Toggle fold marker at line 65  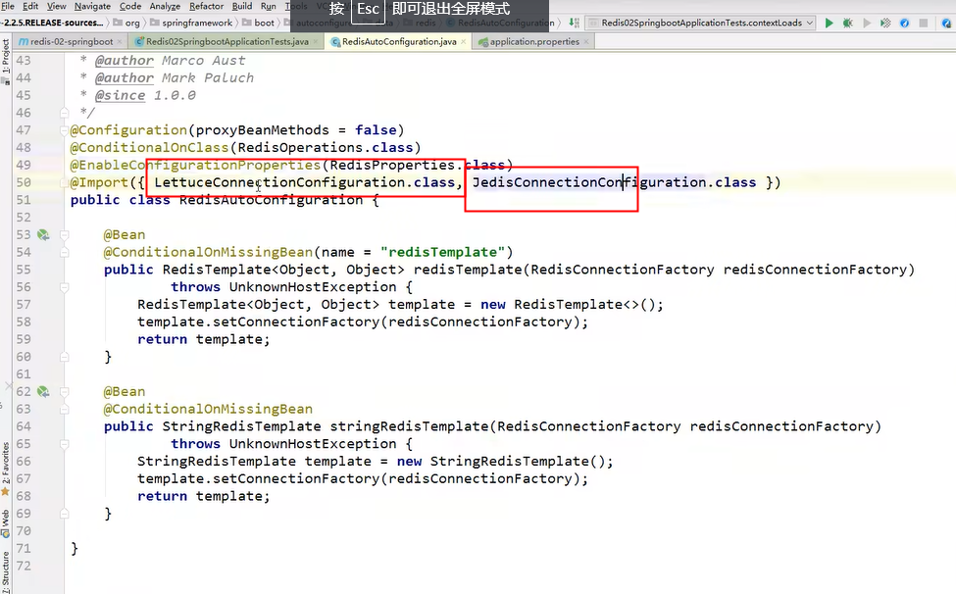[64, 444]
